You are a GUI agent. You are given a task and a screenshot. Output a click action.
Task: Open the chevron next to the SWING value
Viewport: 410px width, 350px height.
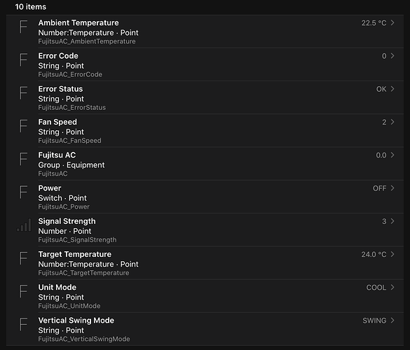point(392,321)
